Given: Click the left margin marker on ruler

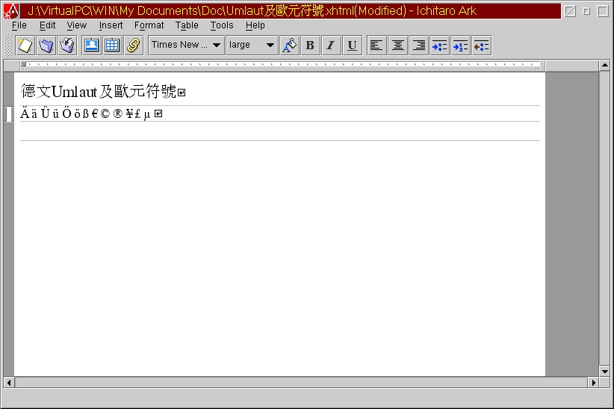Looking at the screenshot, I should (x=23, y=64).
